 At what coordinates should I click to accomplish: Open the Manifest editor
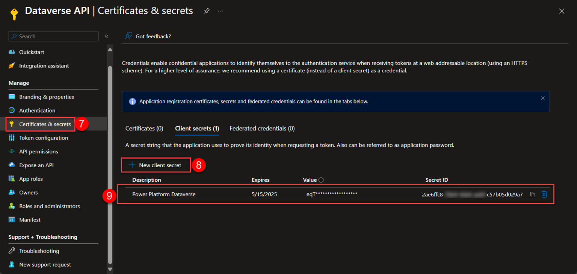click(29, 219)
